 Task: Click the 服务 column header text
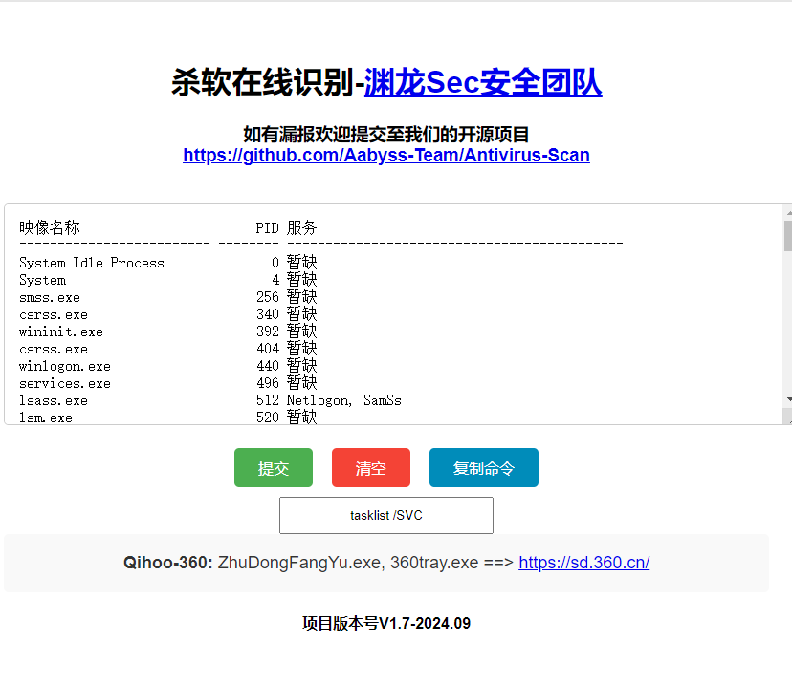[x=301, y=227]
